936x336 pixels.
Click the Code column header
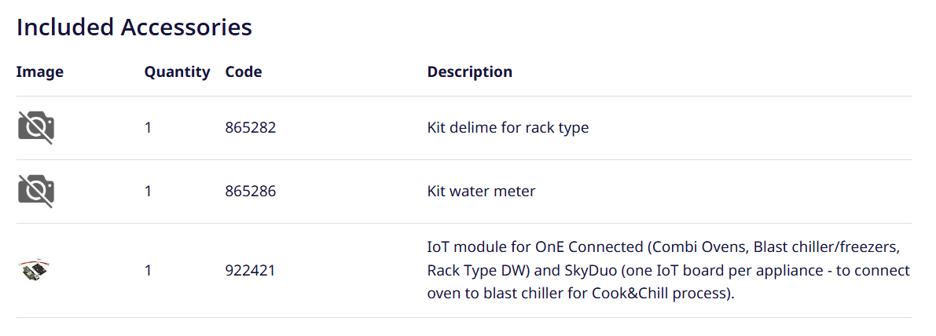[x=244, y=72]
